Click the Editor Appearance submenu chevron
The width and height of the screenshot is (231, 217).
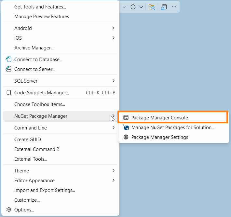114,180
